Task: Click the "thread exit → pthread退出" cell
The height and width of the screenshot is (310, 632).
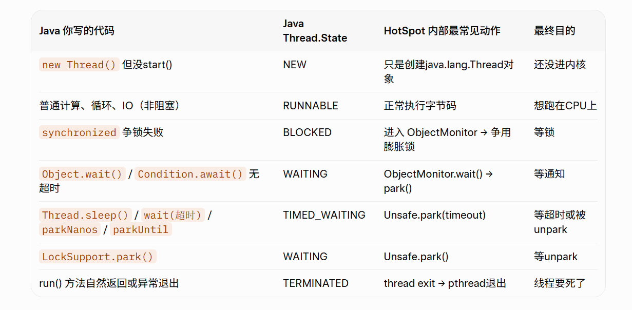Action: 445,283
